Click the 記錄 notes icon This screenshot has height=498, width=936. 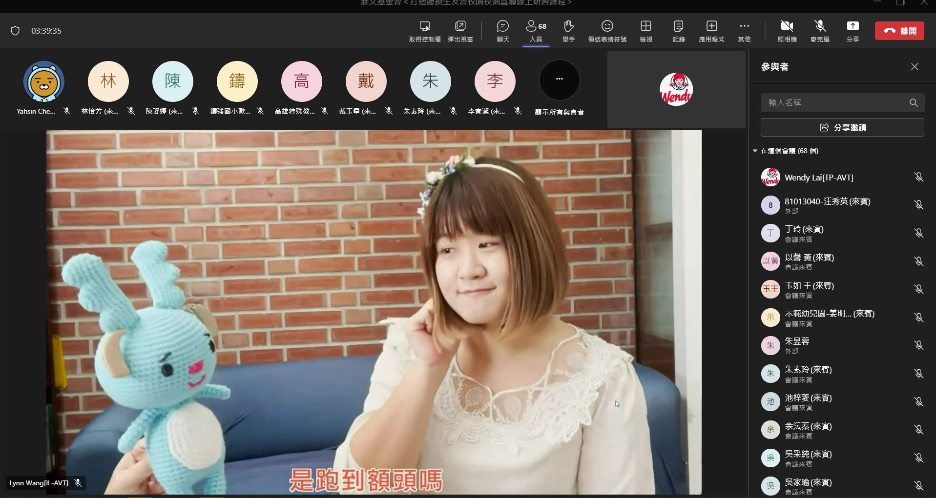678,31
